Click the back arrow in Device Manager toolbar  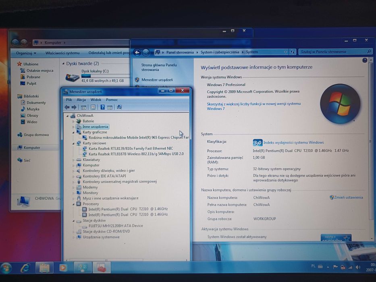pyautogui.click(x=67, y=107)
